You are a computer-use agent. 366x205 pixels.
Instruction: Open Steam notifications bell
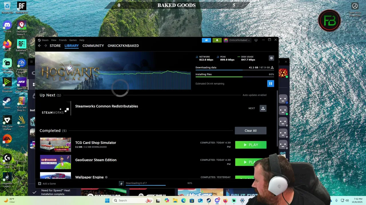[x=217, y=40]
